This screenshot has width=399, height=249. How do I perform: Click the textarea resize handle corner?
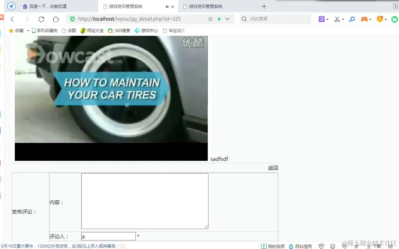coord(206,227)
